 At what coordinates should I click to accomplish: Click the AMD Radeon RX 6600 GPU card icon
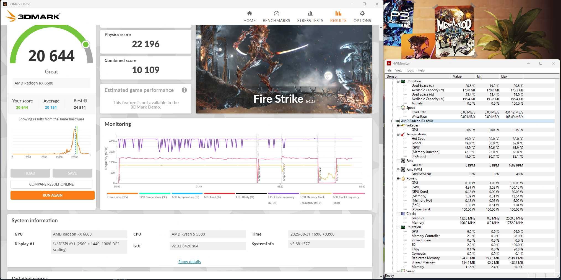[x=398, y=121]
